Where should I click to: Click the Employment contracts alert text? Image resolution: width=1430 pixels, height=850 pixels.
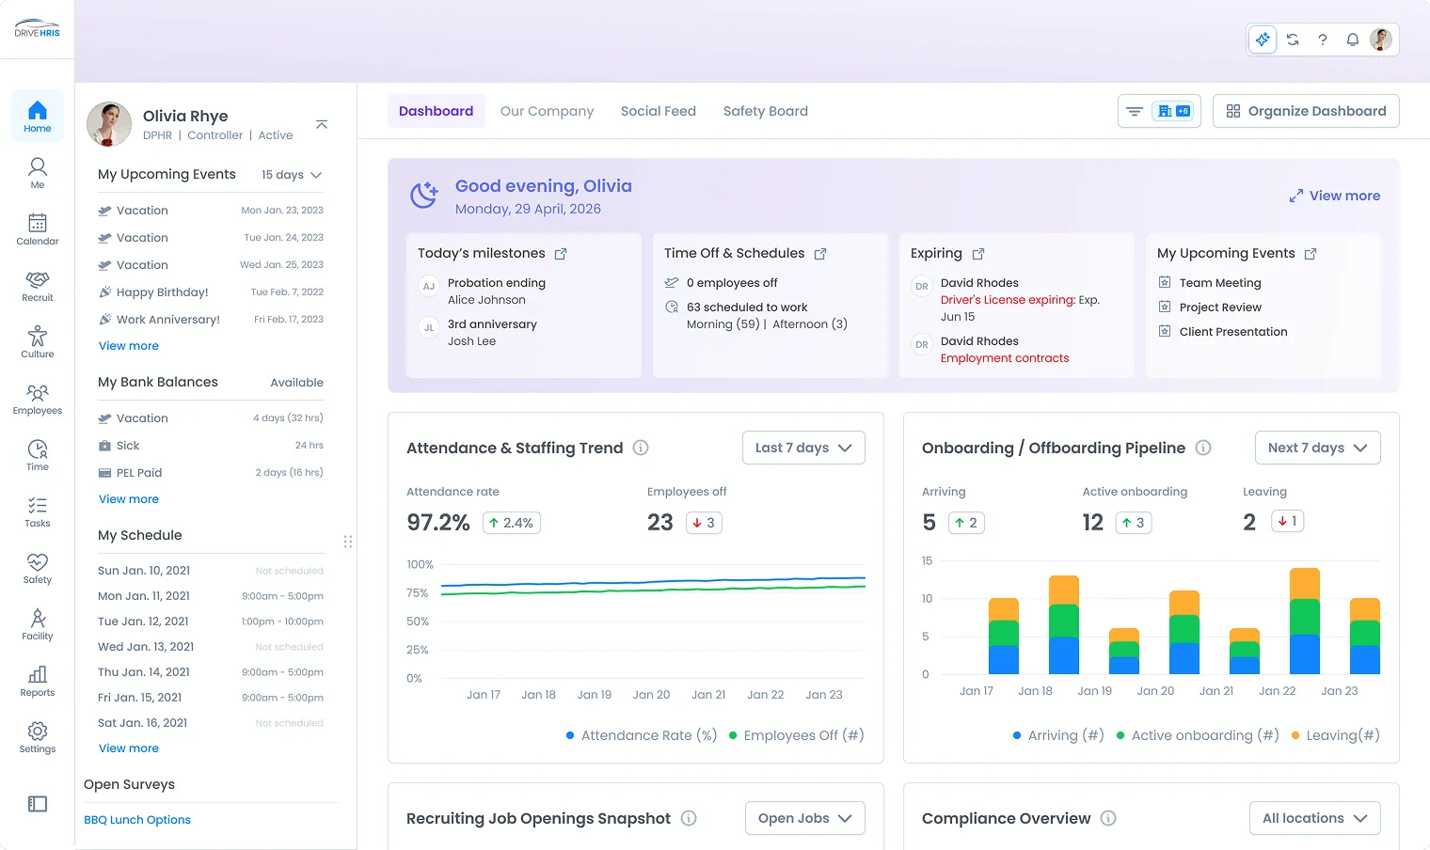1005,358
